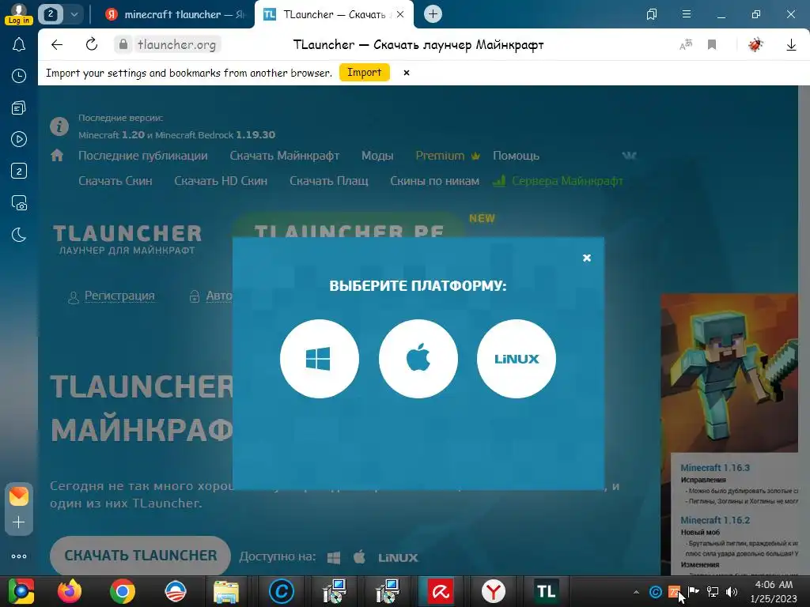
Task: Open the three dots sidebar menu
Action: tap(19, 556)
